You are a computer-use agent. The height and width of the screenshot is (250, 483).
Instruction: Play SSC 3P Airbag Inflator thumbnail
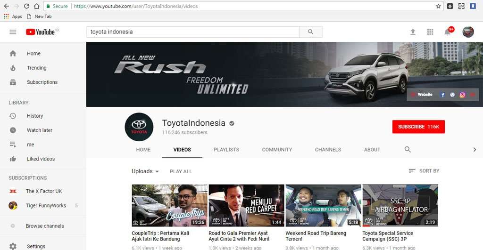click(x=400, y=205)
